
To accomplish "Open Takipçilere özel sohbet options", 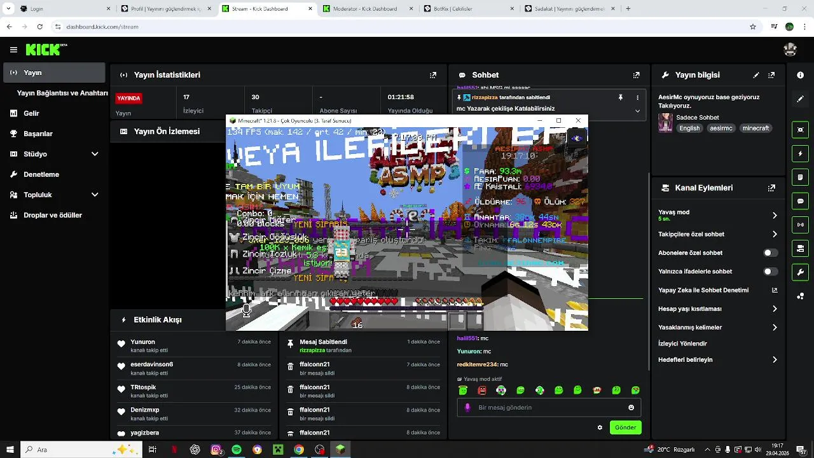I will click(x=718, y=234).
